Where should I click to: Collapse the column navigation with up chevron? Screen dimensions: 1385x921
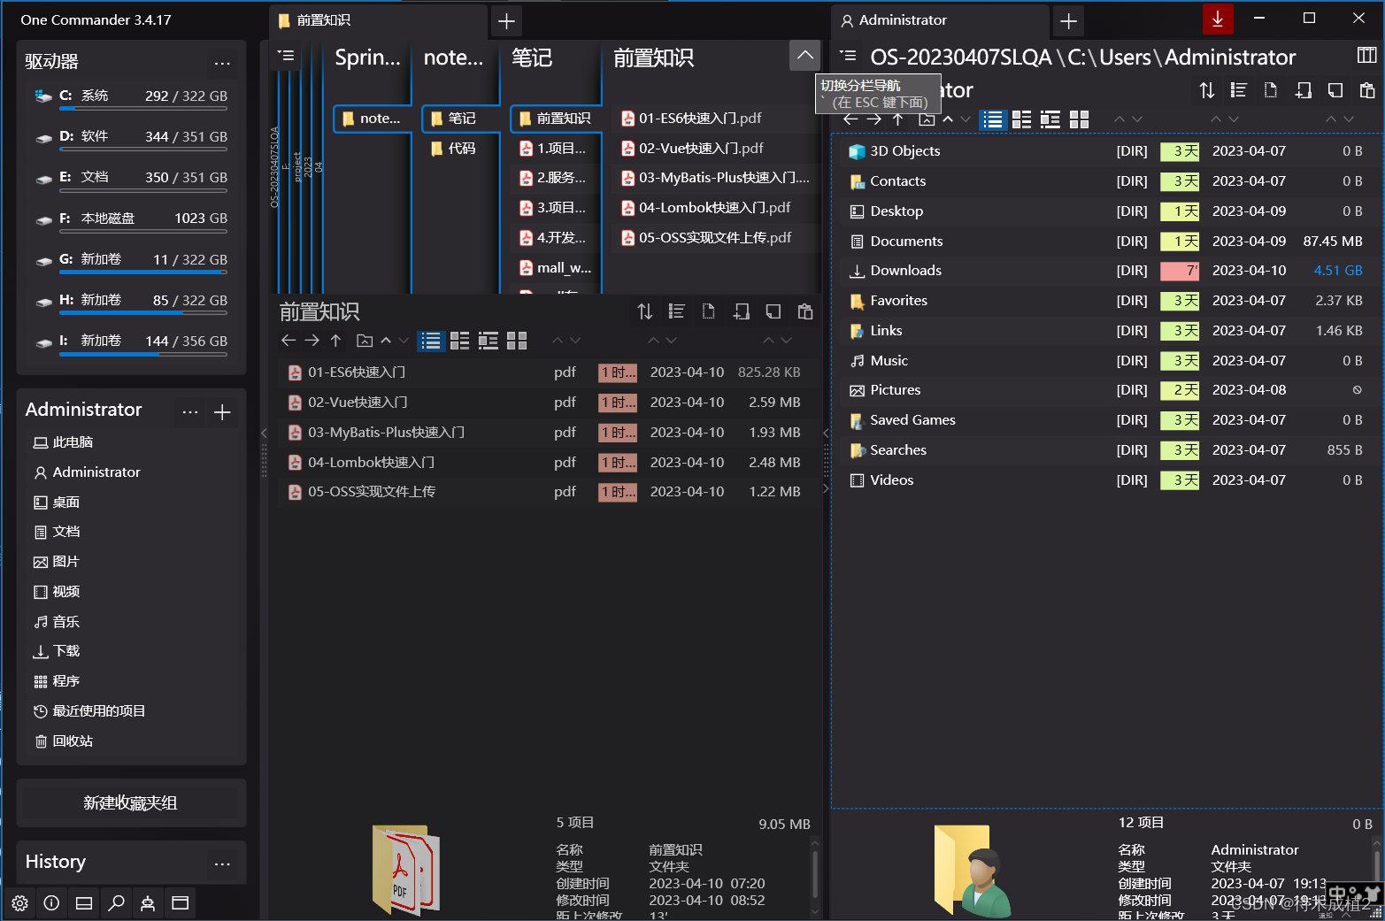[804, 55]
